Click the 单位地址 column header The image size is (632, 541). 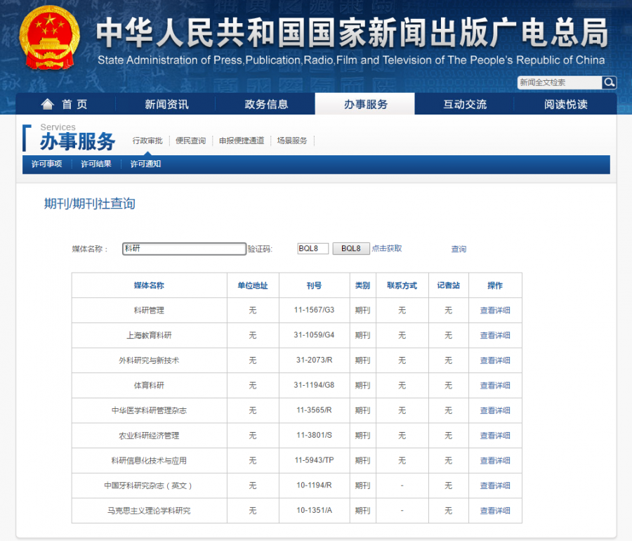253,285
